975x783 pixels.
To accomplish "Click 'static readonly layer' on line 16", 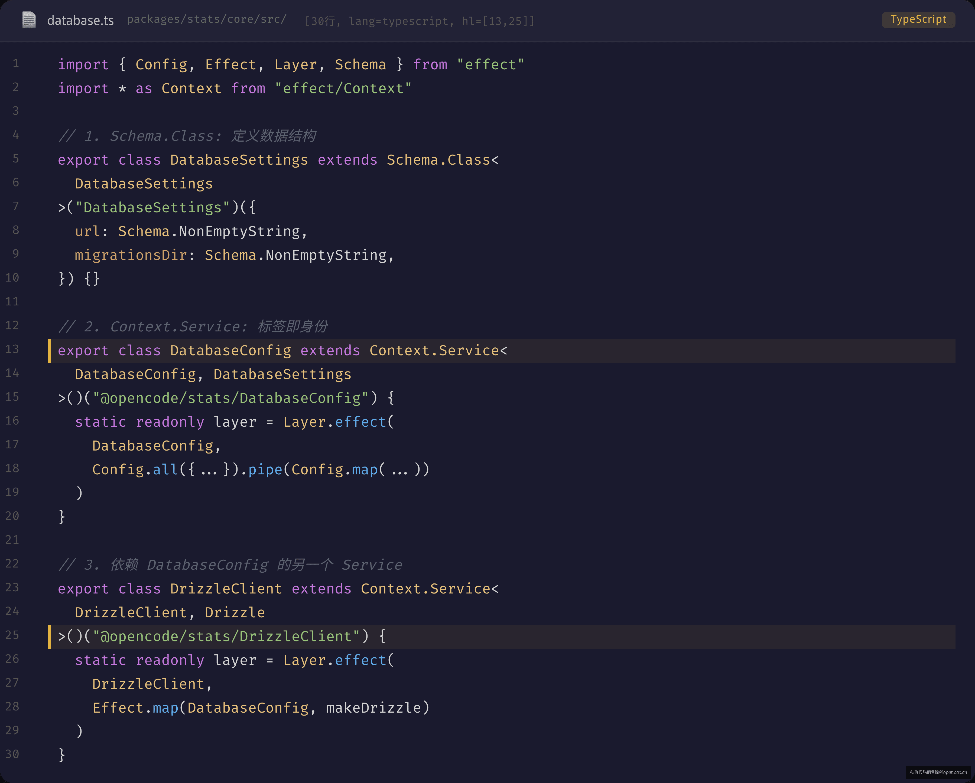I will point(165,422).
